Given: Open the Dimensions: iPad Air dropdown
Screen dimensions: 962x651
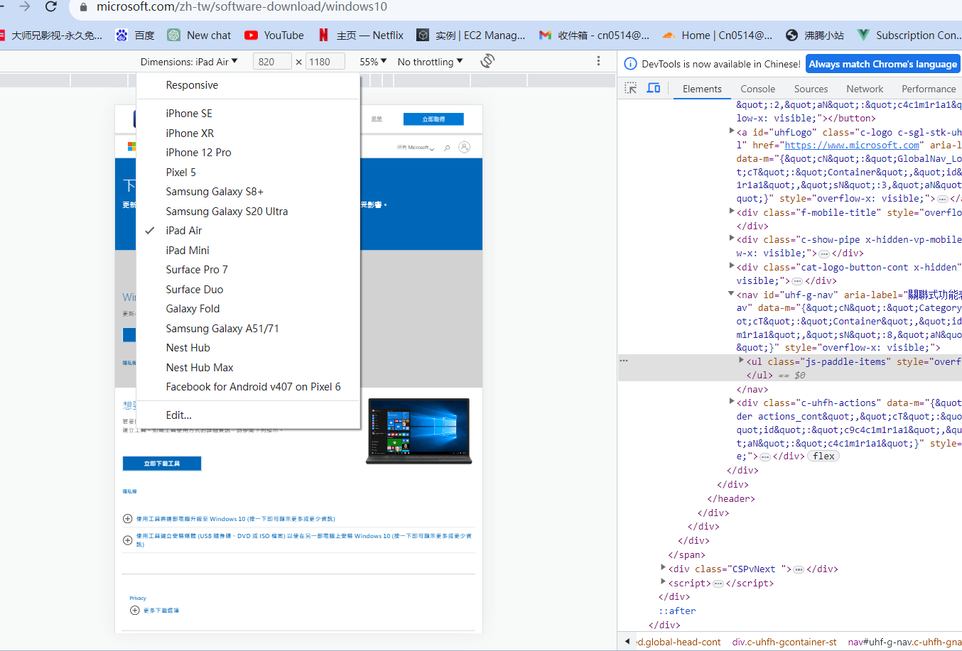Looking at the screenshot, I should [x=189, y=62].
